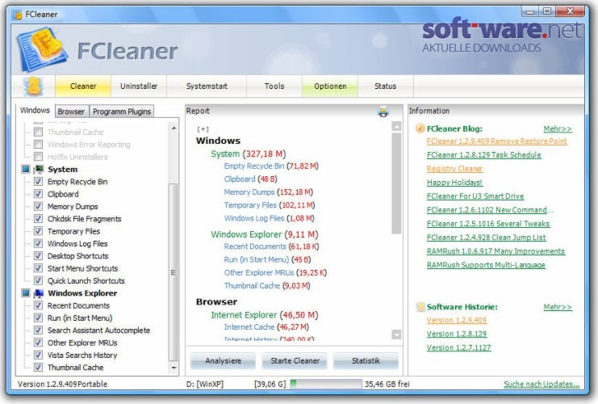The image size is (598, 404).
Task: Click the Software Historie icon
Action: pyautogui.click(x=420, y=306)
